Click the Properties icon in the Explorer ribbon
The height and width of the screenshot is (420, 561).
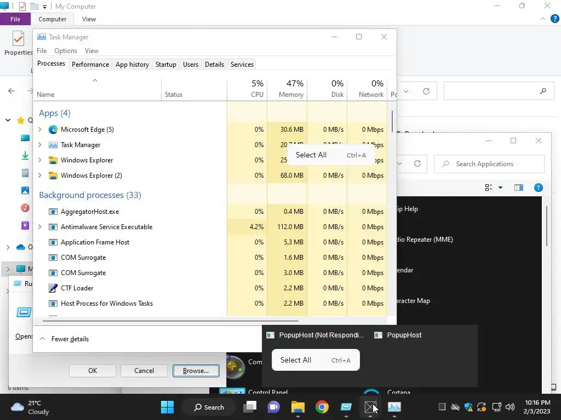click(x=18, y=39)
